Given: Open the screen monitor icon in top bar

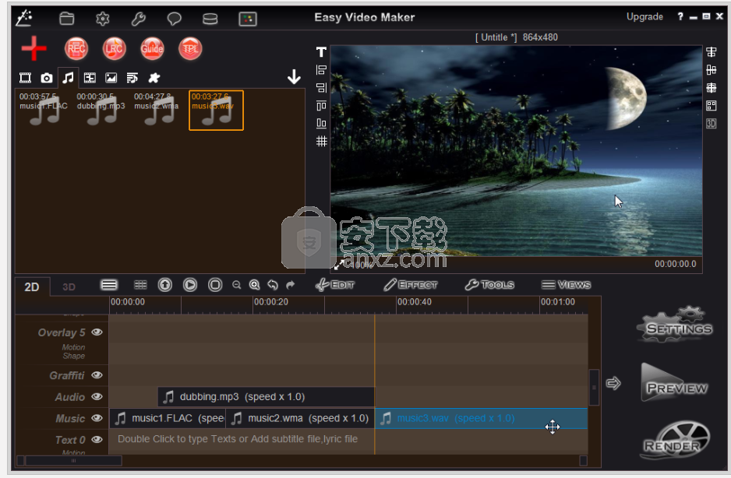Looking at the screenshot, I should click(x=248, y=19).
